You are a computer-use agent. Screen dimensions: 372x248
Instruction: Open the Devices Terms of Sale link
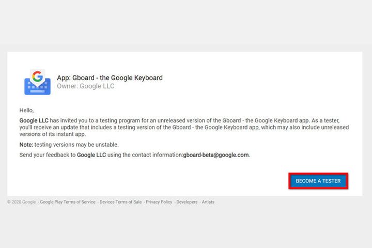tap(120, 202)
